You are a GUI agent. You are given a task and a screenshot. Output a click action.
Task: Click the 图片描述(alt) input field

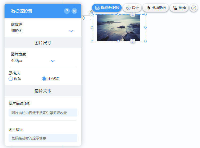tap(43, 113)
